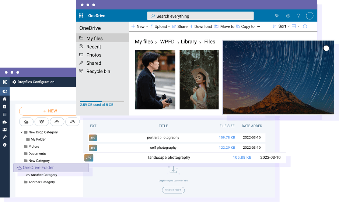
Task: Collapse the New Drop Category tree
Action: [x=22, y=132]
